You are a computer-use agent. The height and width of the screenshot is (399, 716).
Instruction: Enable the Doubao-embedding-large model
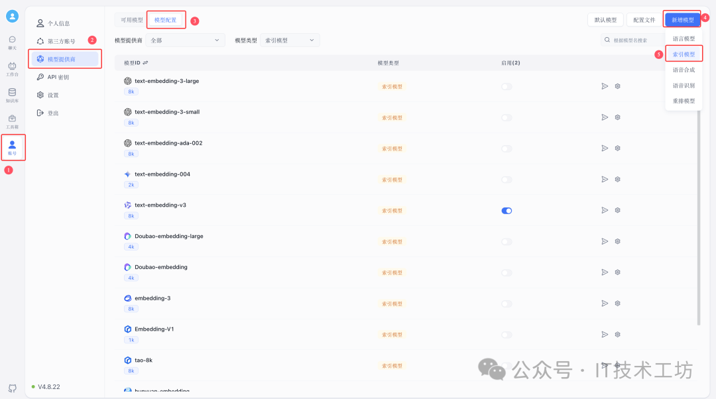click(x=507, y=241)
